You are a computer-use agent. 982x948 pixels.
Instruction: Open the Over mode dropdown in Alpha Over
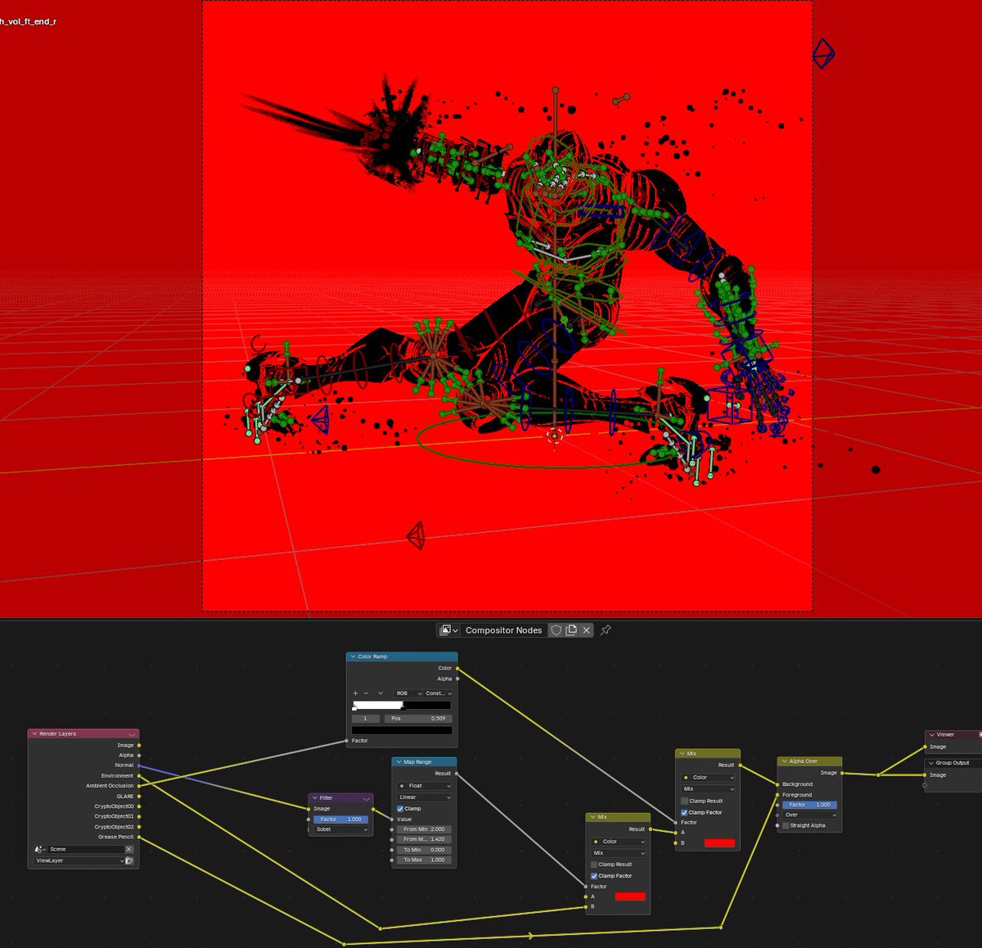810,815
